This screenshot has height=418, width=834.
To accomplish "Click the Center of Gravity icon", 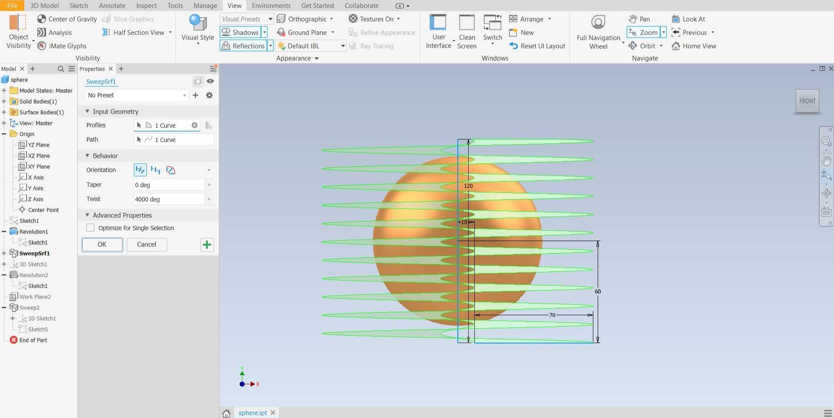I will click(x=42, y=19).
